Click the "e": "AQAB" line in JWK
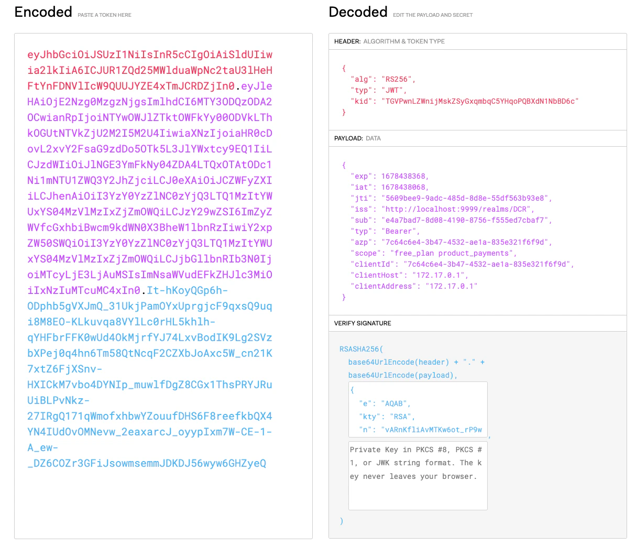The width and height of the screenshot is (636, 547). (x=385, y=403)
